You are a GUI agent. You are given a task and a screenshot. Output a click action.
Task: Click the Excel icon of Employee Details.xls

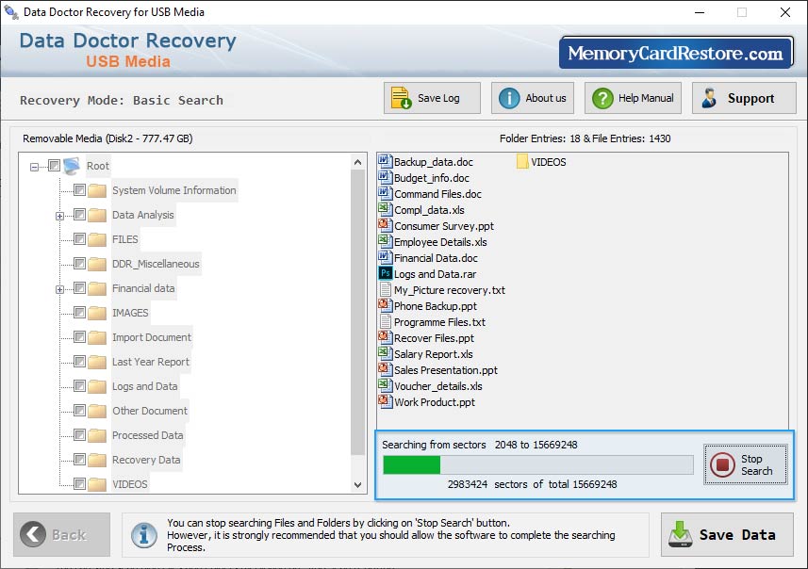[385, 241]
